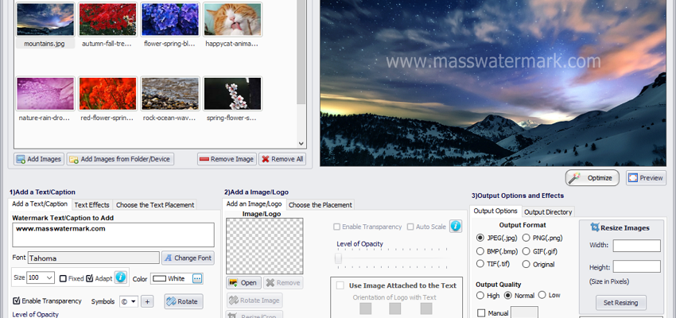Select the GIF(.gif) output format
This screenshot has width=676, height=318.
click(526, 251)
